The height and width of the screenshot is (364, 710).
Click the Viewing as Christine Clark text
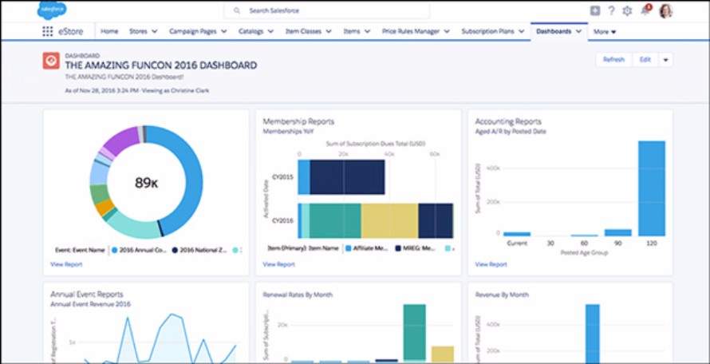coord(176,91)
